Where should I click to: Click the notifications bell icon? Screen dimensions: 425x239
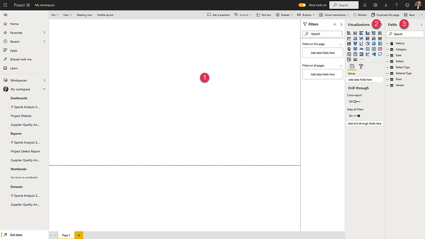pyautogui.click(x=365, y=5)
